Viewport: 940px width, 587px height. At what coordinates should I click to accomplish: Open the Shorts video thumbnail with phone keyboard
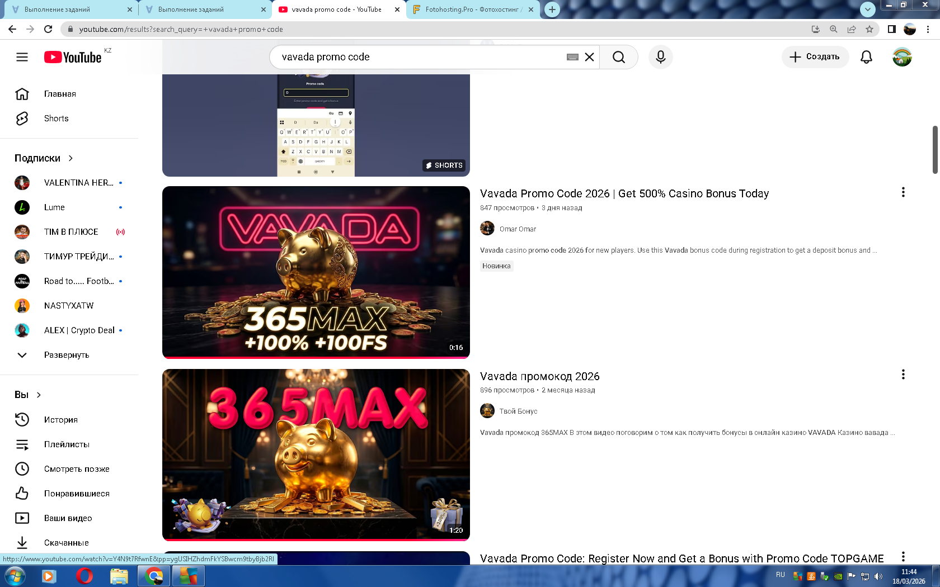[316, 125]
